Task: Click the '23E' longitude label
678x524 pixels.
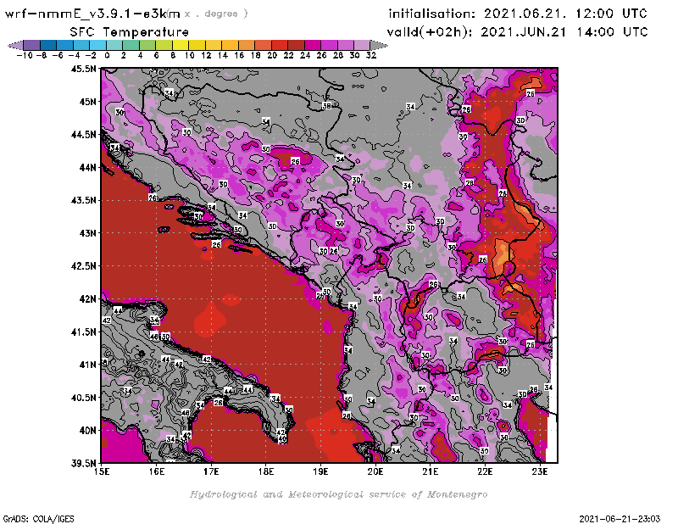Action: [x=540, y=471]
